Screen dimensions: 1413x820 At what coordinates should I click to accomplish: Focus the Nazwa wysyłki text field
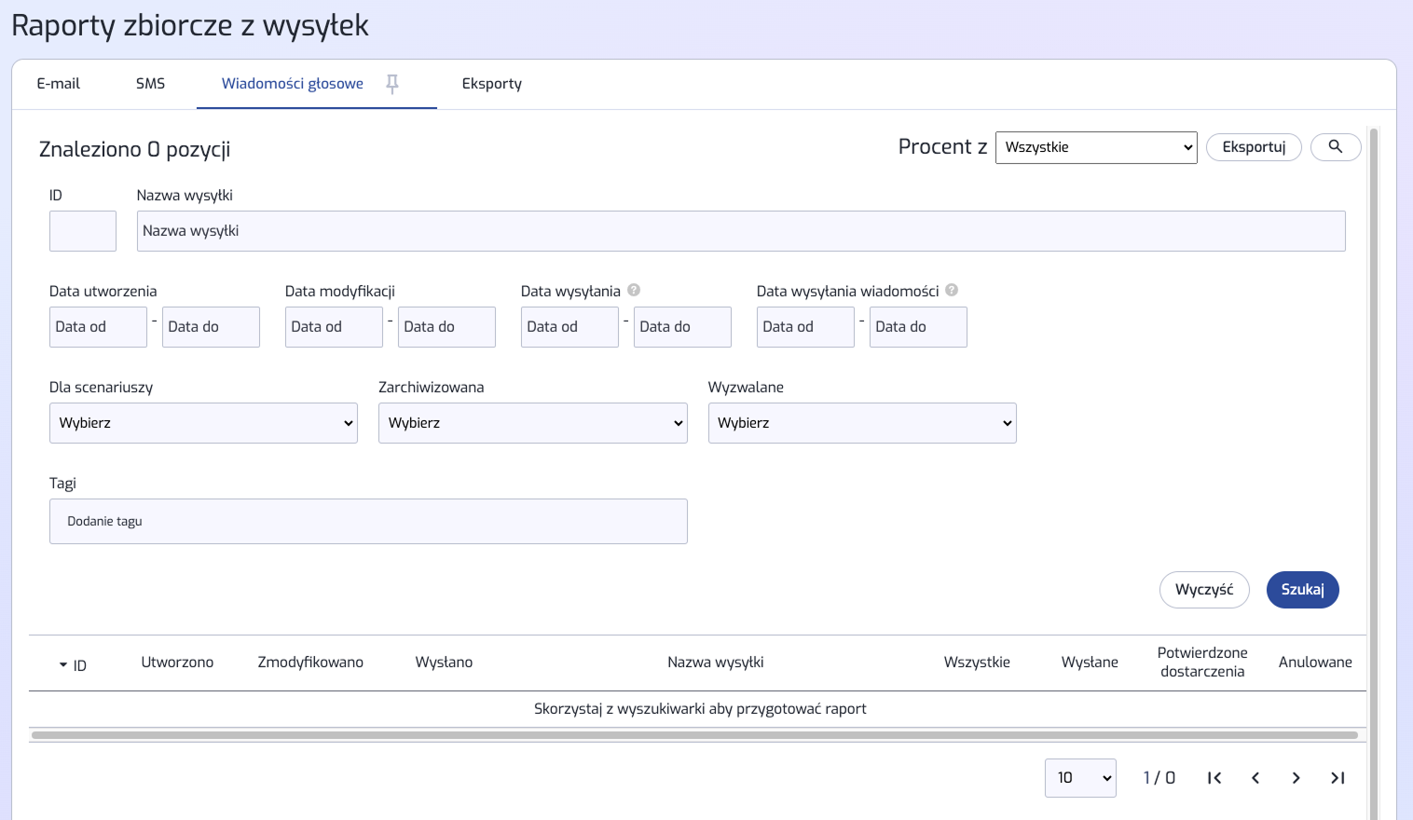(740, 231)
